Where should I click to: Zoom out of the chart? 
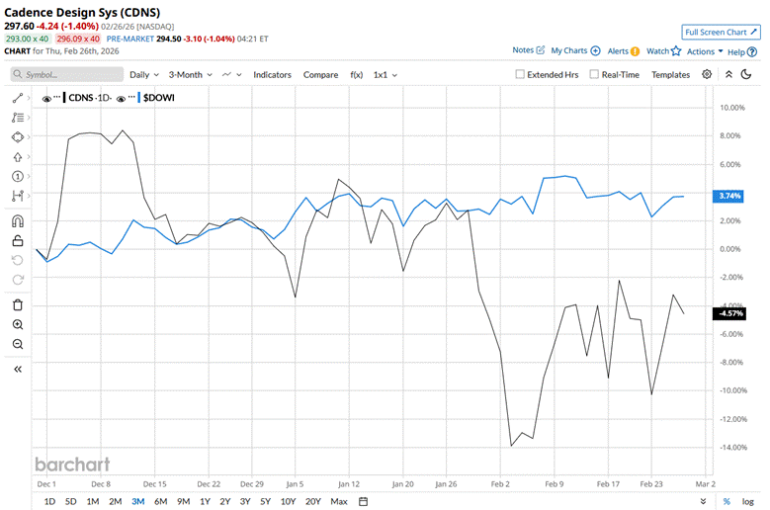click(x=18, y=344)
